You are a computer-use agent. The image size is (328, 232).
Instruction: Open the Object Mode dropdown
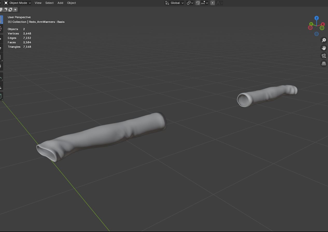[17, 3]
